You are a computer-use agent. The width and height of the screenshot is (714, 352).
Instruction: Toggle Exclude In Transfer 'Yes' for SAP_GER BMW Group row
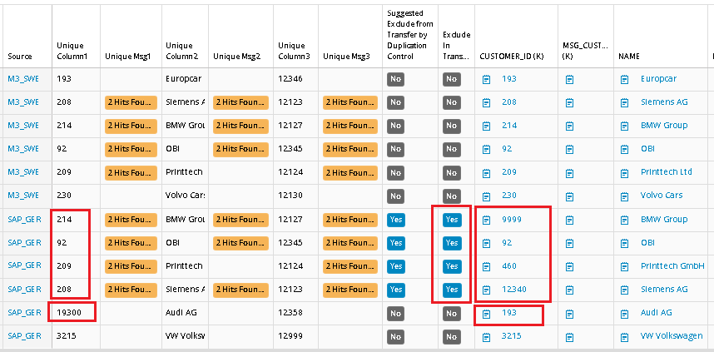tap(452, 220)
